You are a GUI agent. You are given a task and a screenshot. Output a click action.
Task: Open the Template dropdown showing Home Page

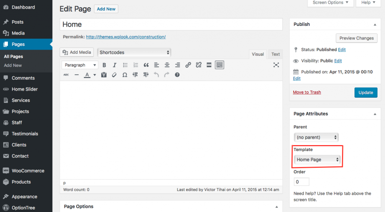[x=317, y=160]
